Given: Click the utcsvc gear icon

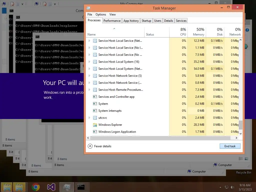Looking at the screenshot, I should tap(95, 118).
